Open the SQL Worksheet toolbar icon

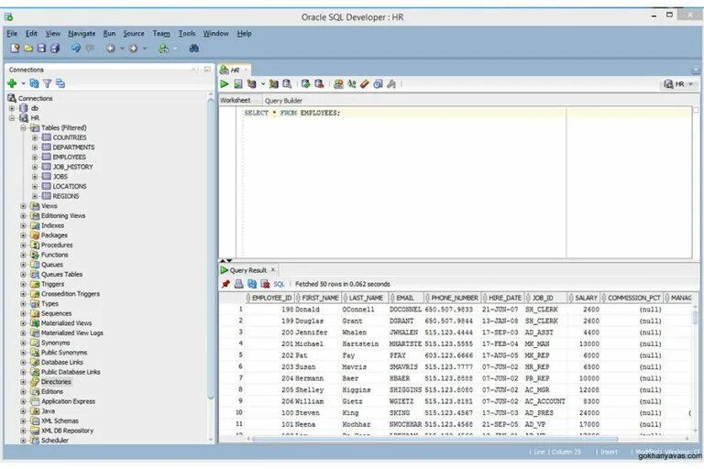tap(164, 49)
